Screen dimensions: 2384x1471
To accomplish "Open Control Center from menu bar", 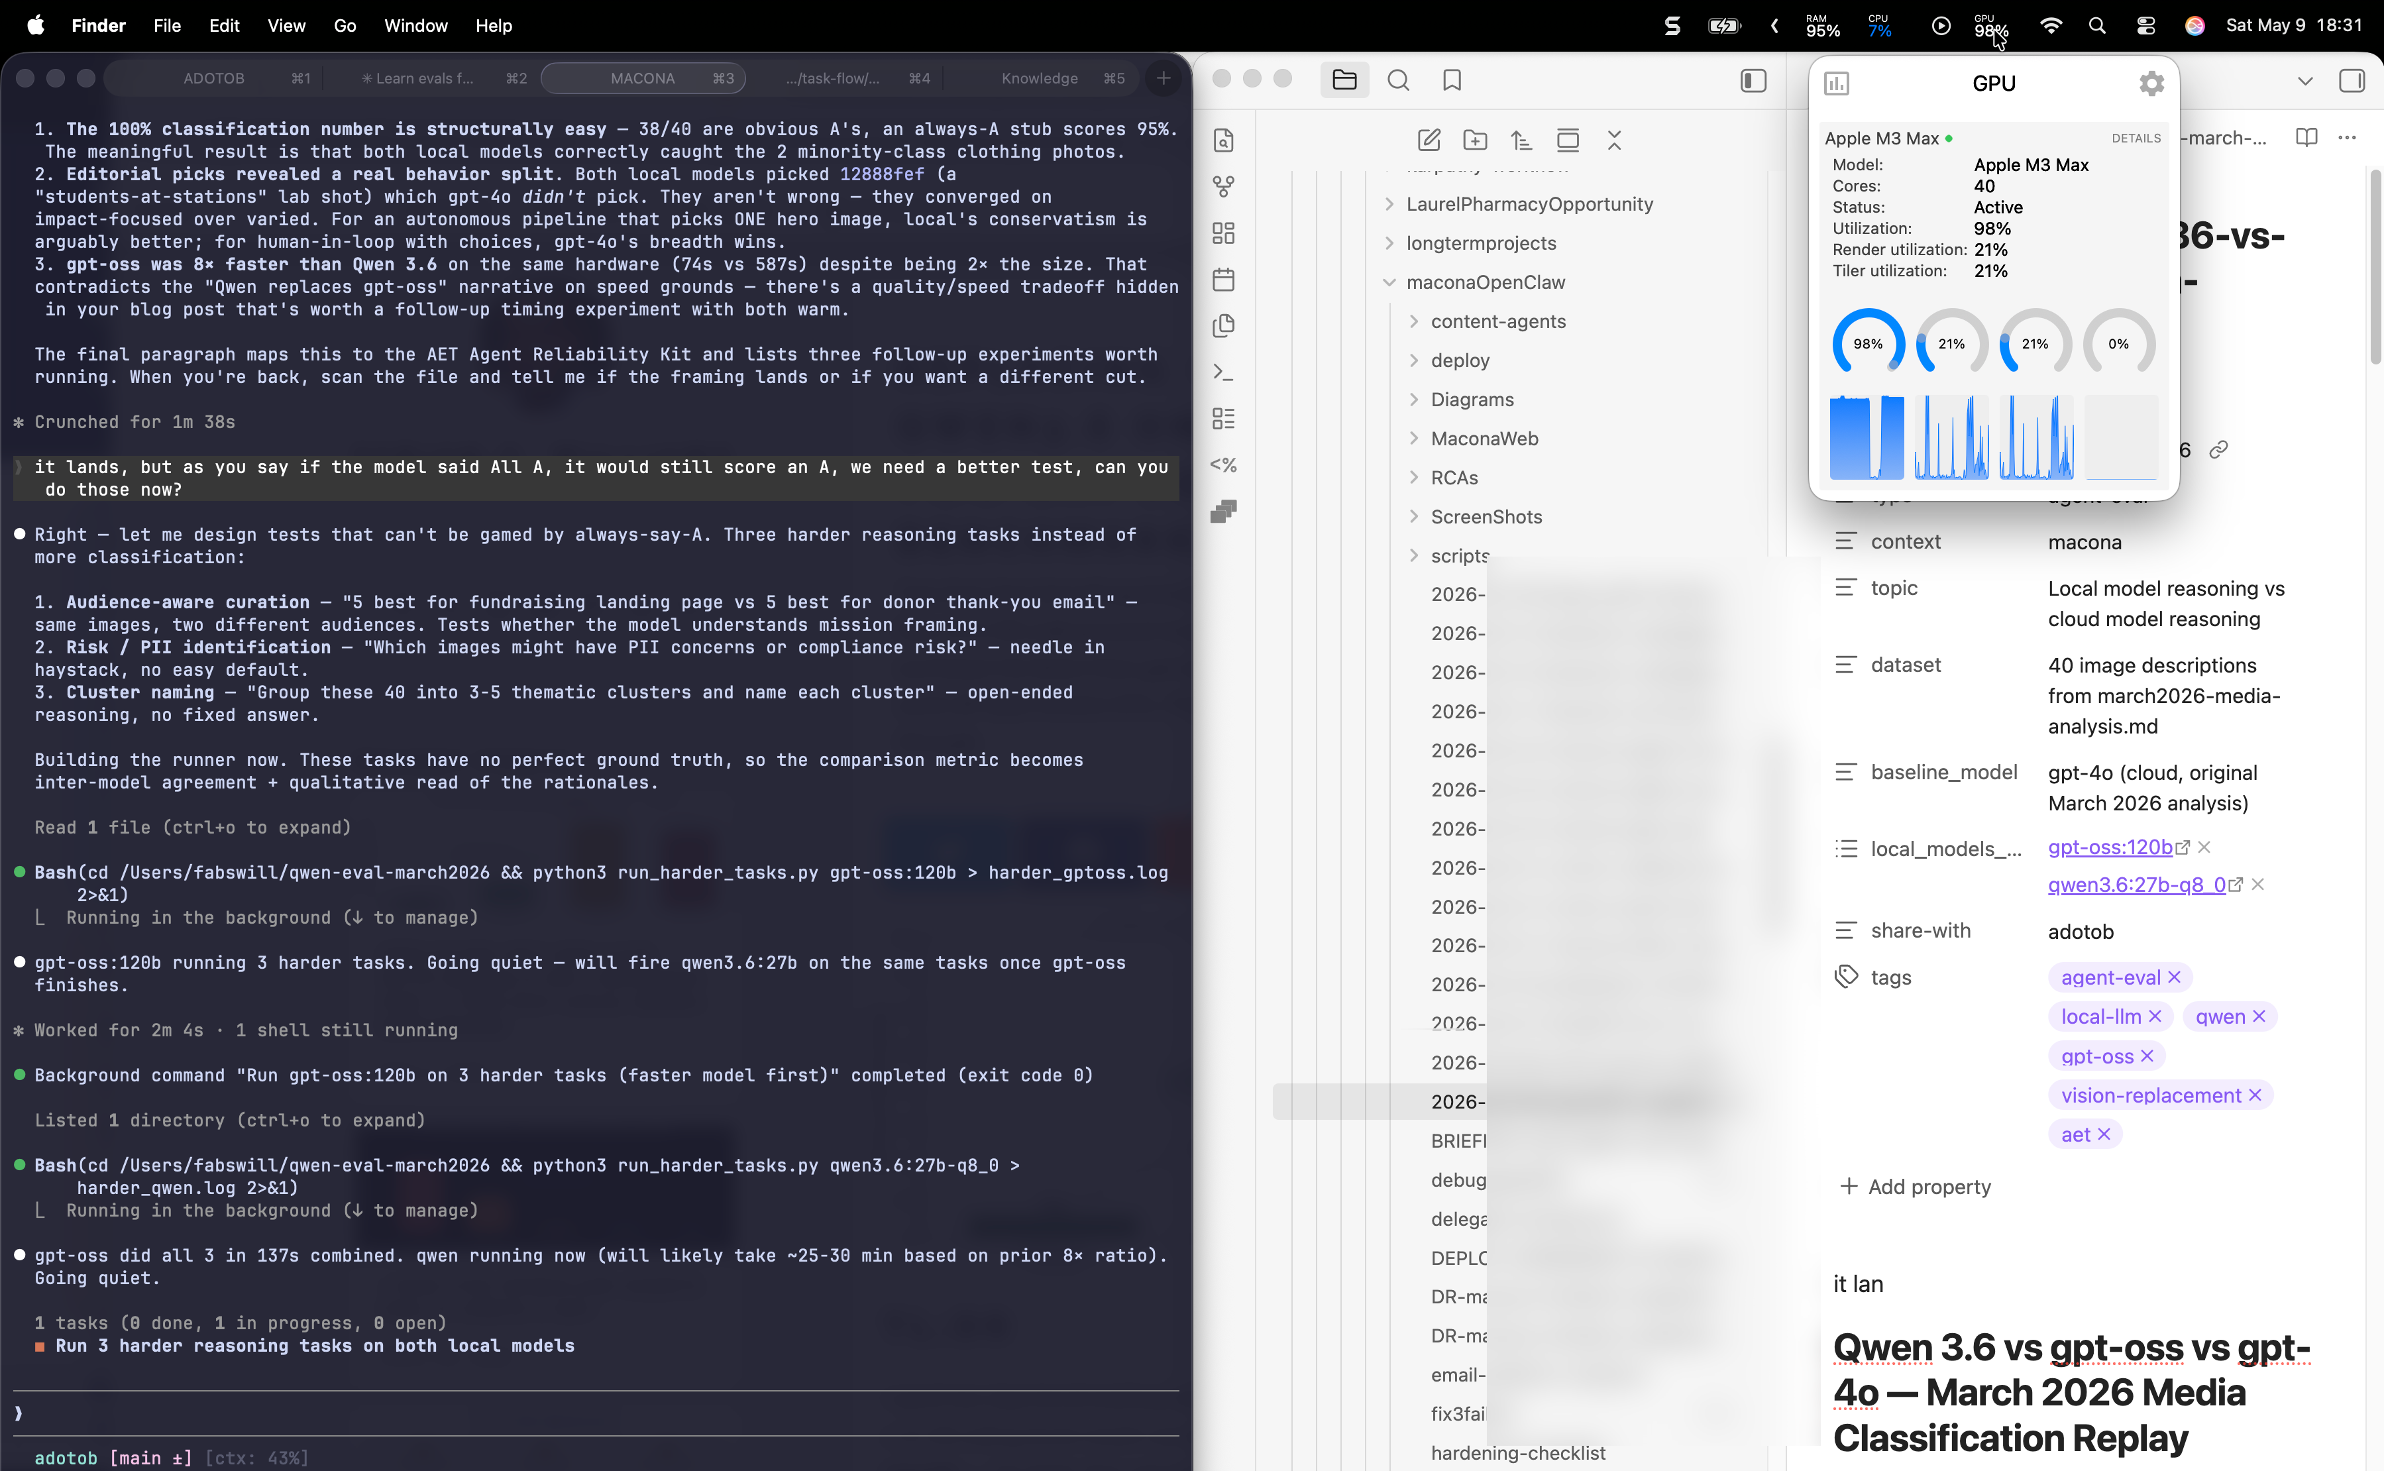I will 2145,25.
